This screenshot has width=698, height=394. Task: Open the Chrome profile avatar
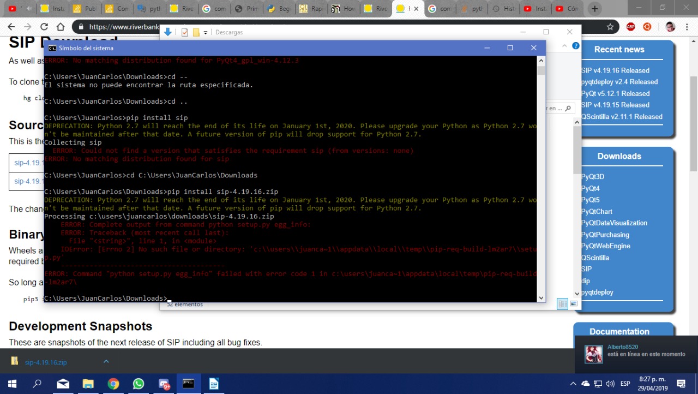[x=670, y=27]
